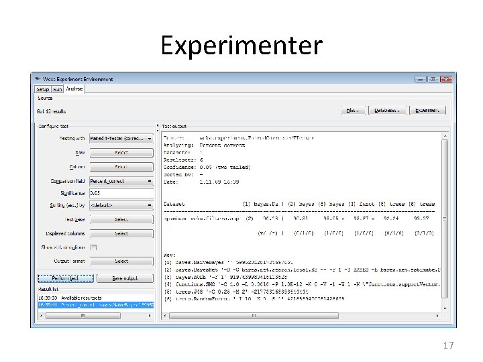Viewport: 483px width, 362px height.
Task: Open the Testing with dropdown
Action: click(121, 139)
